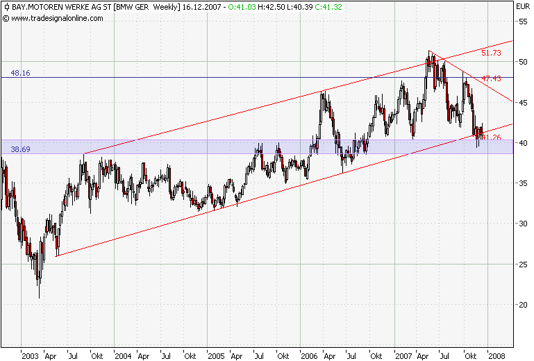The width and height of the screenshot is (534, 361).
Task: Click the 2005 year label on time axis
Action: [x=216, y=356]
